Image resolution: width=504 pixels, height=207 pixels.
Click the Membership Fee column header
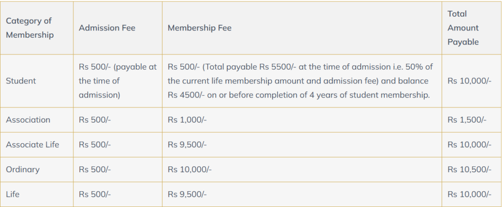tap(199, 28)
